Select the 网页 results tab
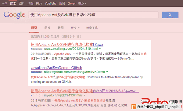183x111 pixels. click(x=34, y=28)
